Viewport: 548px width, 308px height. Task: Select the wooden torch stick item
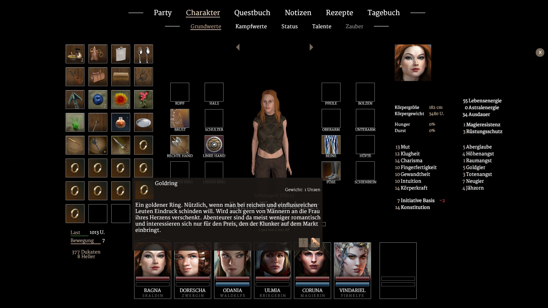98,122
